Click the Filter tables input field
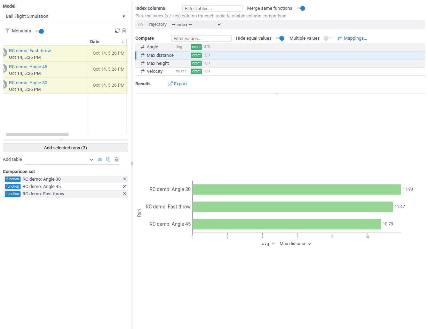Viewport: 428px width, 329px height. click(x=213, y=8)
